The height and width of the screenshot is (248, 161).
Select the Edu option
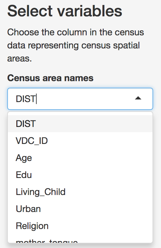[x=80, y=175]
